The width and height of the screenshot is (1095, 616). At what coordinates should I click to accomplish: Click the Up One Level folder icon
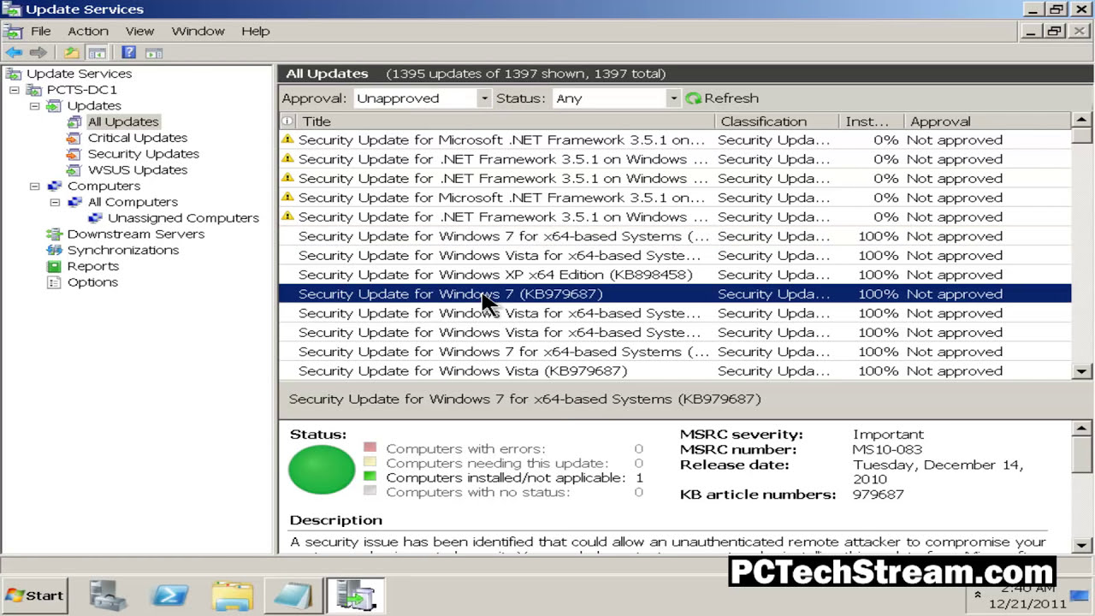72,53
